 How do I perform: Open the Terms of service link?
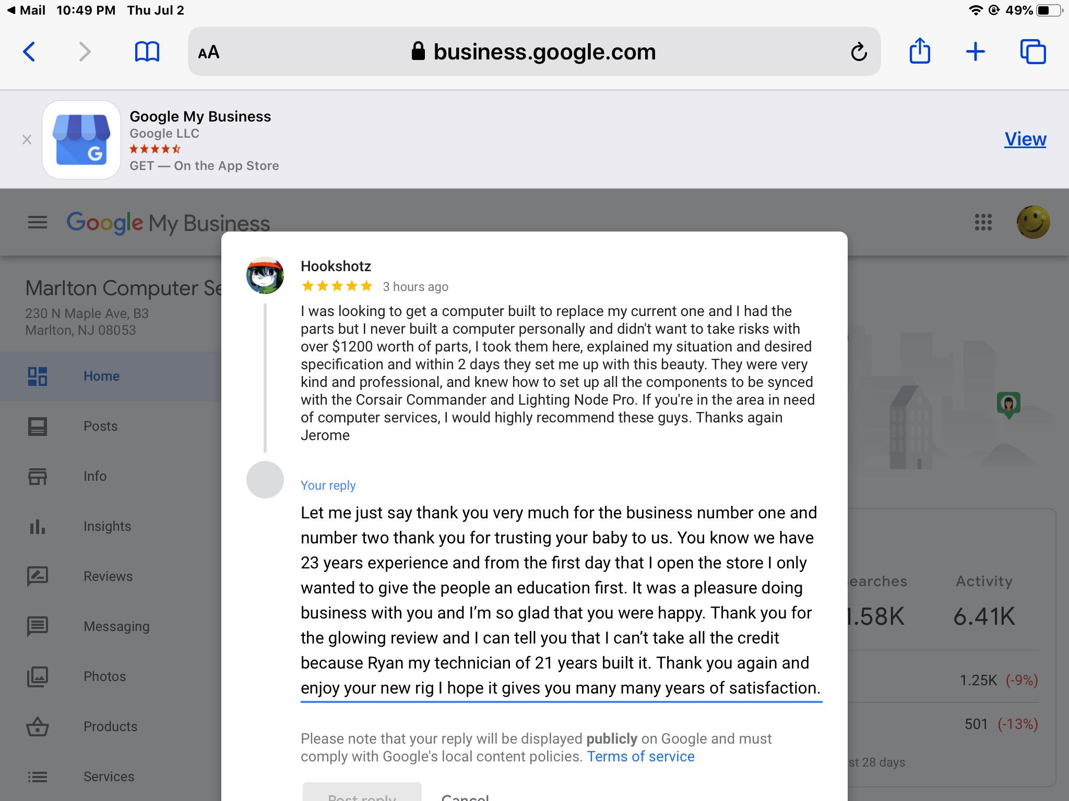[x=640, y=756]
